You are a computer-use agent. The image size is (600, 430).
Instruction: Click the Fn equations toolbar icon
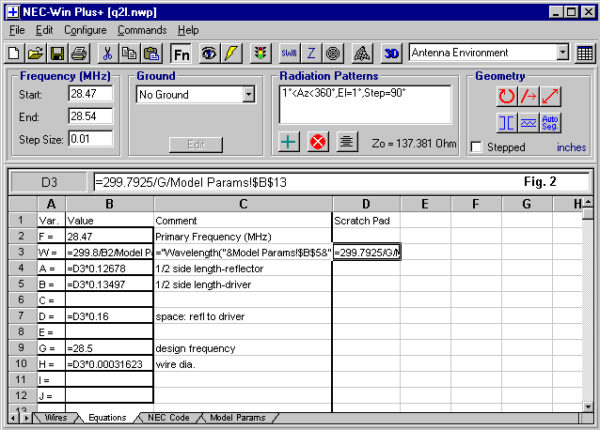click(x=182, y=53)
